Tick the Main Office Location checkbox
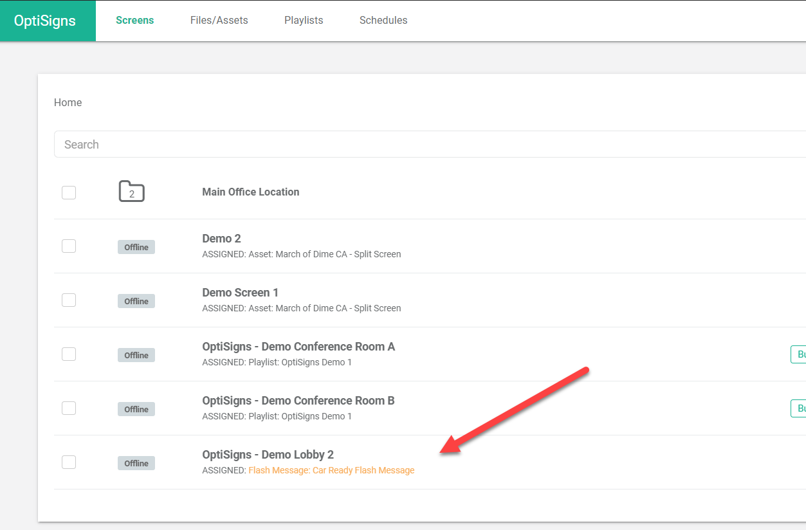The width and height of the screenshot is (806, 530). (69, 192)
